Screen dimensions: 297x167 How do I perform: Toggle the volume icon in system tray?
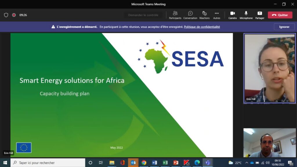[x=267, y=163]
